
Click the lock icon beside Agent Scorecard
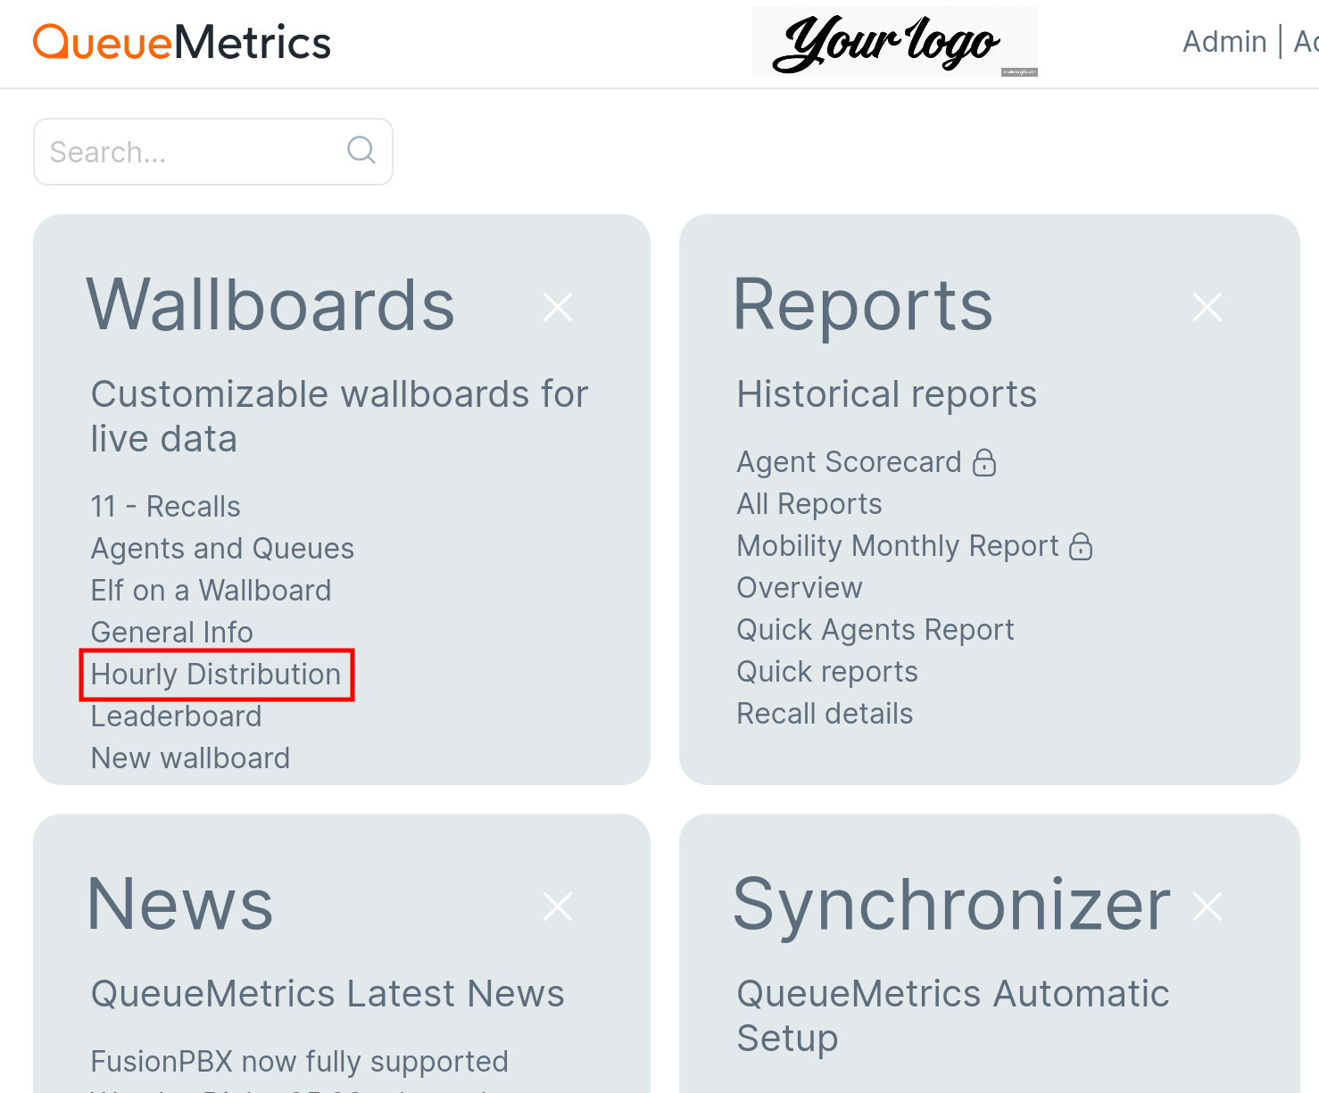coord(984,462)
